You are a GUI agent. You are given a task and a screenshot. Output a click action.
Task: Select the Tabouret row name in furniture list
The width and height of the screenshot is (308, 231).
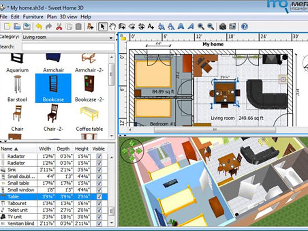click(x=17, y=203)
